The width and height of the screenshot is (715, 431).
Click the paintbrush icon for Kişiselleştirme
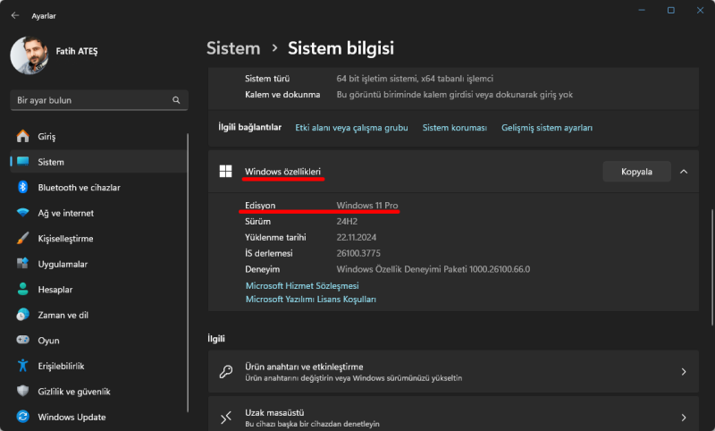pos(23,238)
